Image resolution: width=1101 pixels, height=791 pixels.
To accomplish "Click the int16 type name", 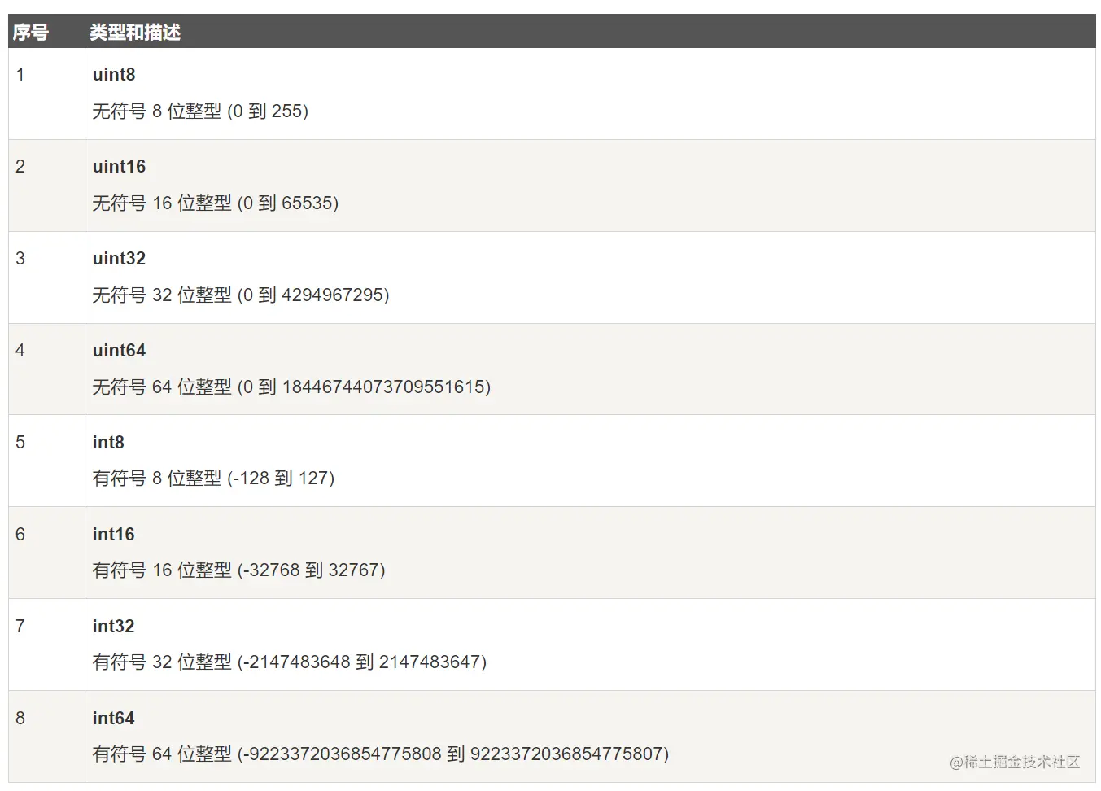I will coord(113,535).
